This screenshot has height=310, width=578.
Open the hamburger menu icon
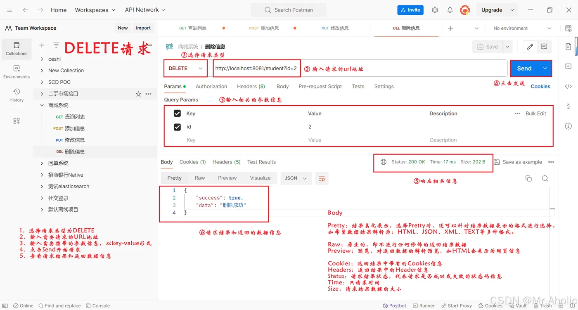pyautogui.click(x=9, y=10)
